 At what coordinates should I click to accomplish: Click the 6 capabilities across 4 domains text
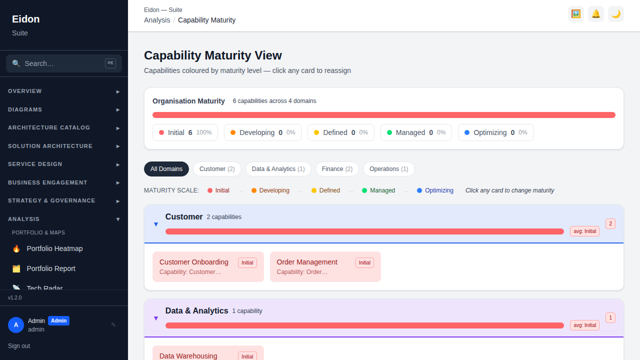click(x=274, y=101)
